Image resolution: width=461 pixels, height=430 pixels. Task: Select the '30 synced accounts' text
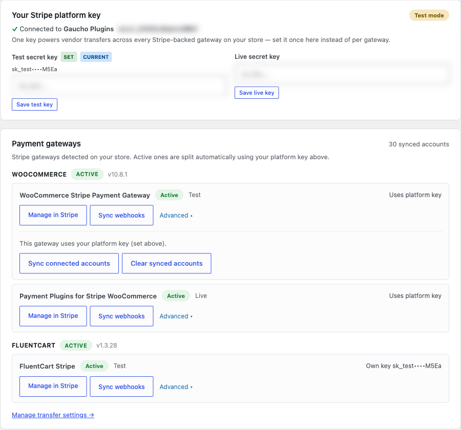pyautogui.click(x=418, y=144)
